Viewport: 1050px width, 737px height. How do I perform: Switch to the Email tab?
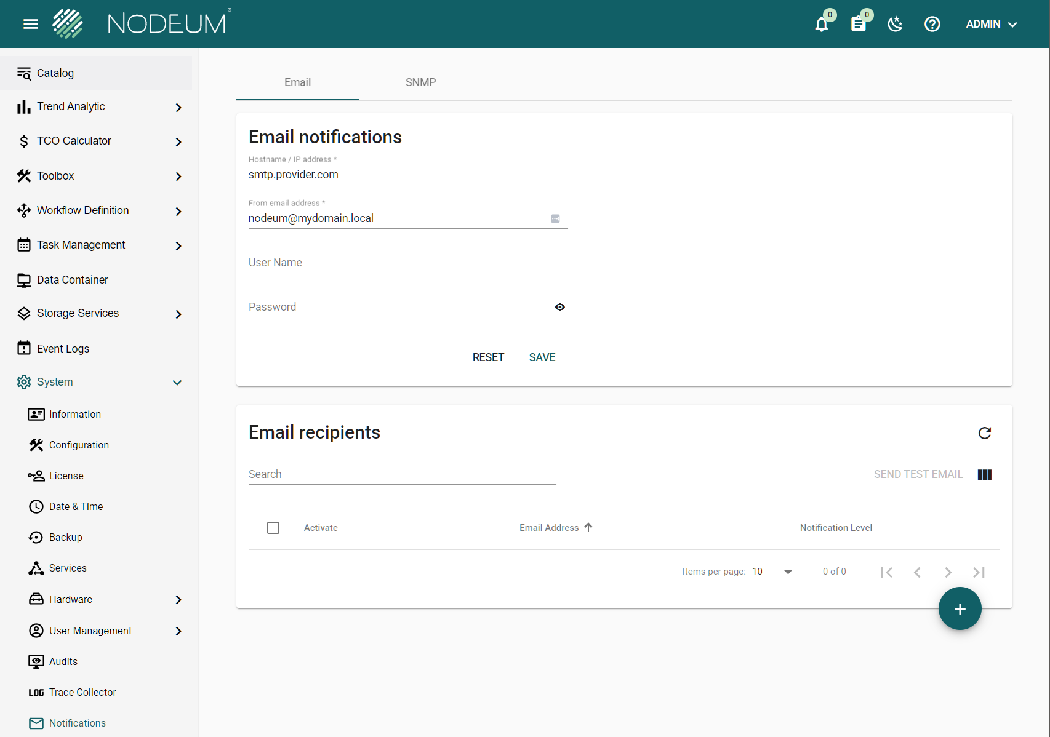pos(298,82)
